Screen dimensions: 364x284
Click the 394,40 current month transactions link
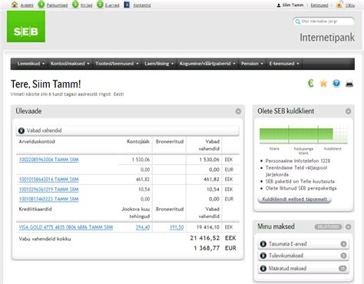coord(143,227)
